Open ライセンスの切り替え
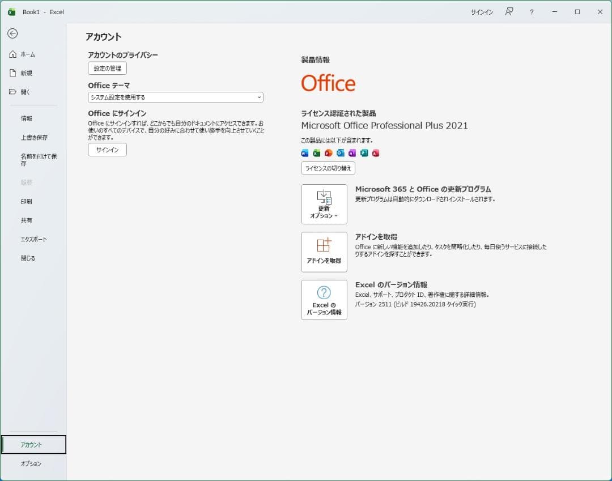This screenshot has height=481, width=612. 328,168
